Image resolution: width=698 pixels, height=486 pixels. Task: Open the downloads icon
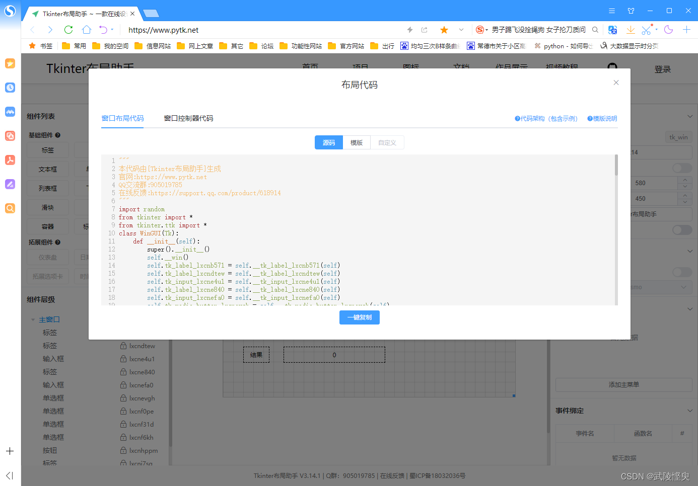click(x=631, y=30)
